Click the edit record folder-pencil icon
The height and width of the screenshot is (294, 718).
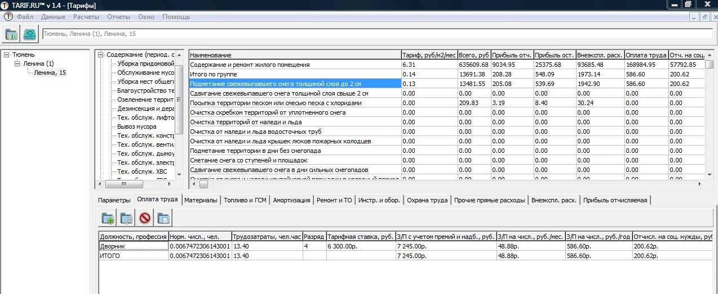point(126,218)
